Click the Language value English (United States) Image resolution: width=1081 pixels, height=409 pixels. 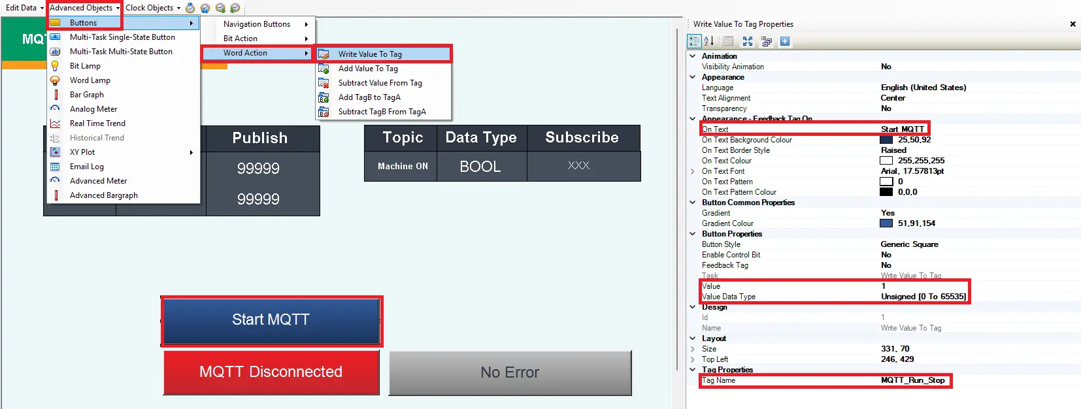[x=923, y=88]
